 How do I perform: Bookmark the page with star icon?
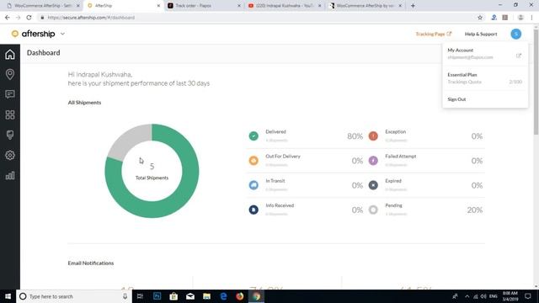pyautogui.click(x=480, y=18)
